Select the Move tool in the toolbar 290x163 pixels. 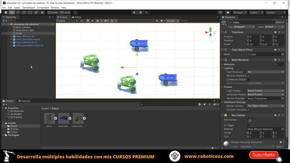[12, 12]
